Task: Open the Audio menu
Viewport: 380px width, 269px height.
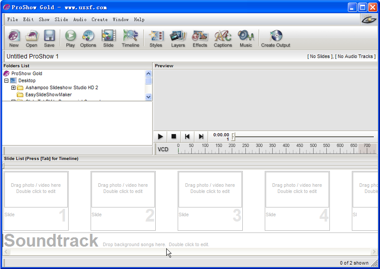Action: 80,19
